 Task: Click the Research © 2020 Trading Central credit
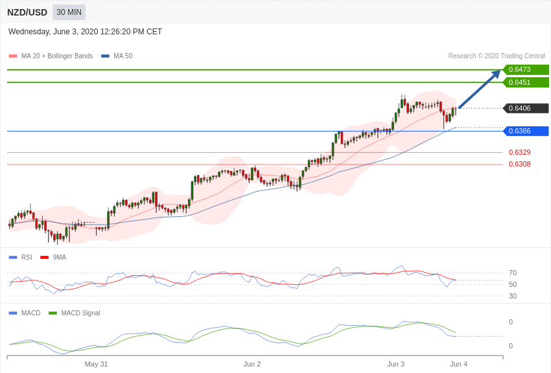[497, 56]
